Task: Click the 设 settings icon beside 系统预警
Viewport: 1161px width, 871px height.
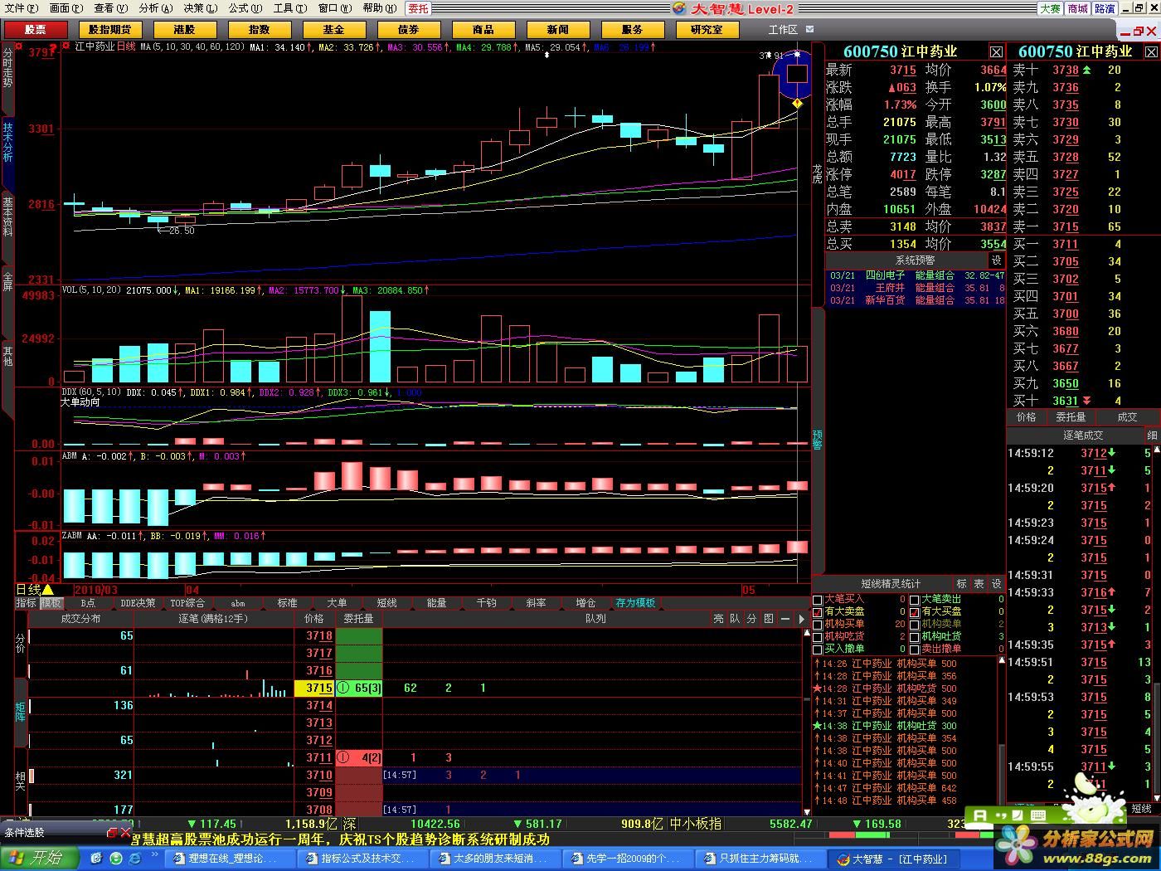Action: point(996,260)
